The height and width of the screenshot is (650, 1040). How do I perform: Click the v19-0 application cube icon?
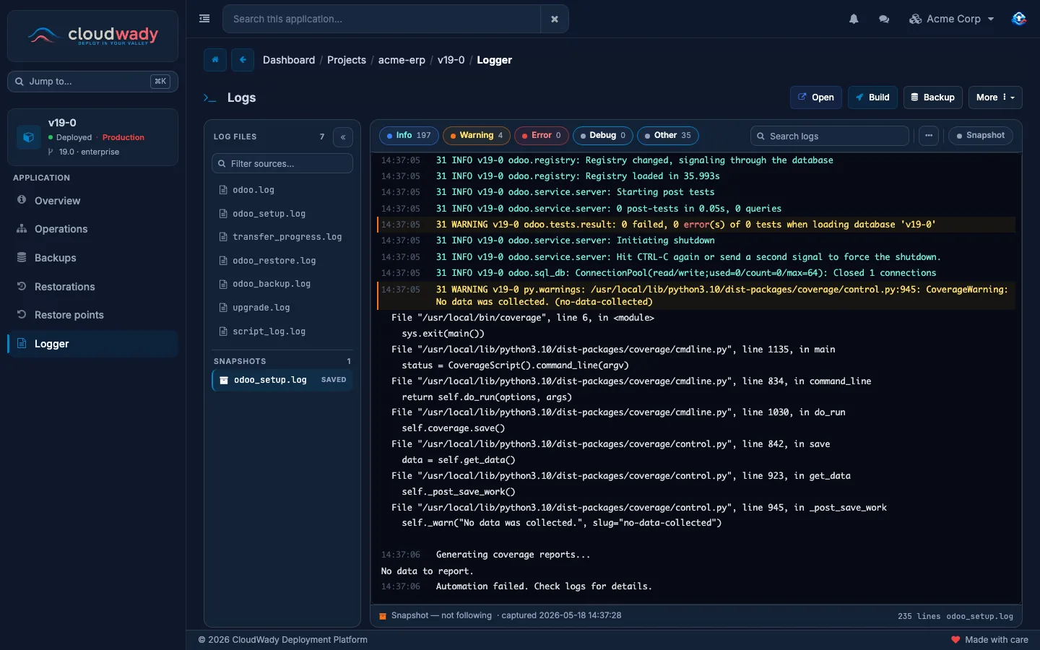28,136
